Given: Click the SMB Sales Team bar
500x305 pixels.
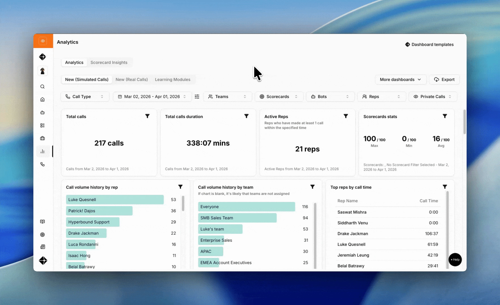Looking at the screenshot, I should [x=237, y=218].
